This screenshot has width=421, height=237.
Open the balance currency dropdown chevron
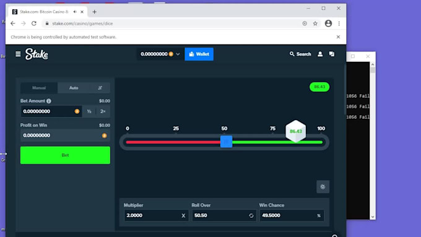click(x=178, y=54)
